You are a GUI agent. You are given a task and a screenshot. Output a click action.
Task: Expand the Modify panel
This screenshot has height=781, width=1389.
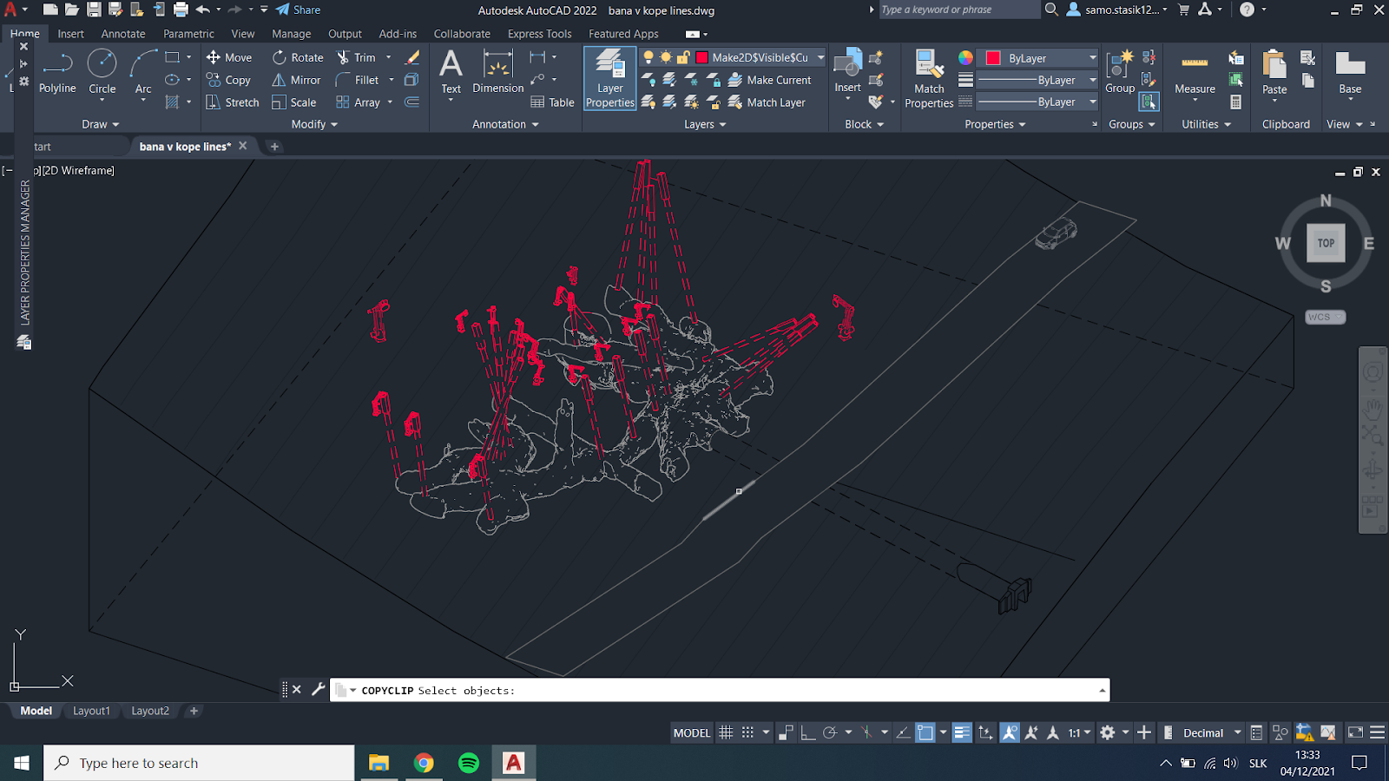point(314,124)
